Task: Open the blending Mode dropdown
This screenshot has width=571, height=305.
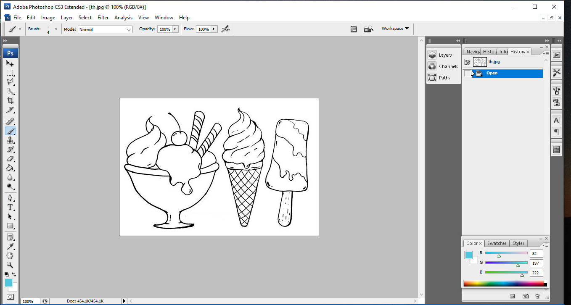Action: tap(105, 29)
